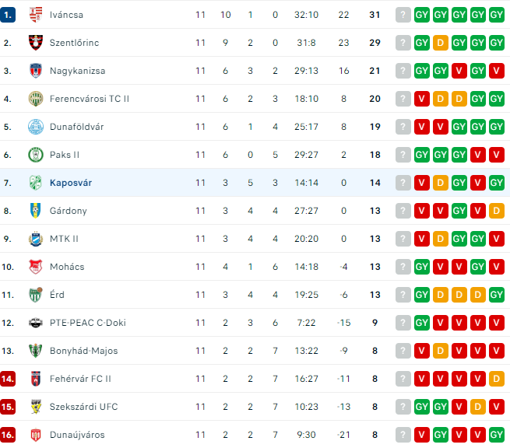
Task: Select the Érd team row name
Action: 57,295
